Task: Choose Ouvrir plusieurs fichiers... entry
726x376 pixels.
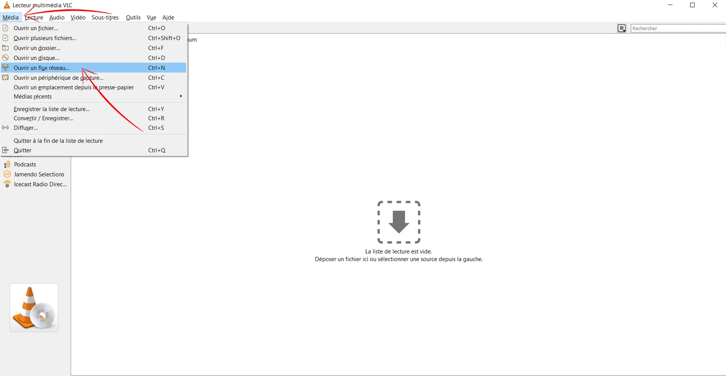Action: pos(94,38)
